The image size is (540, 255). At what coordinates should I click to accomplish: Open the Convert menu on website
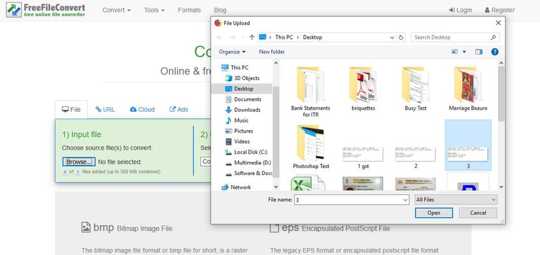tap(116, 10)
